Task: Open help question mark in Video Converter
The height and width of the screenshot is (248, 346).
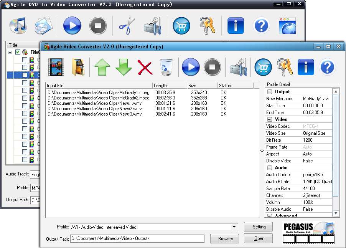Action: (327, 67)
